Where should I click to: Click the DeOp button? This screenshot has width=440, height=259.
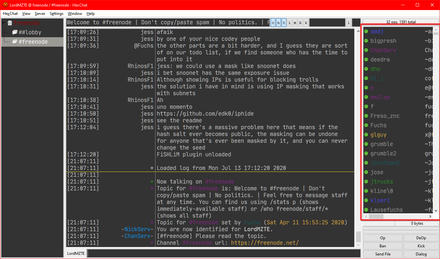421,238
